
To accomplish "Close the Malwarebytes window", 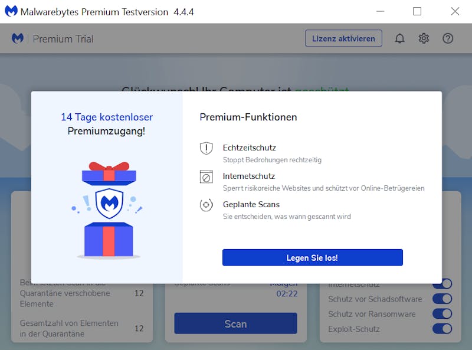I will tap(455, 11).
